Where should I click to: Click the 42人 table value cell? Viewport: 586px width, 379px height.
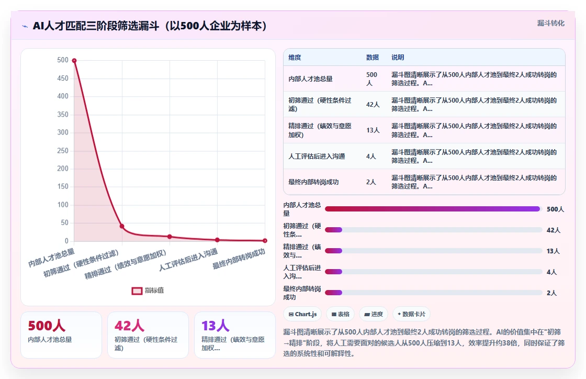(373, 105)
